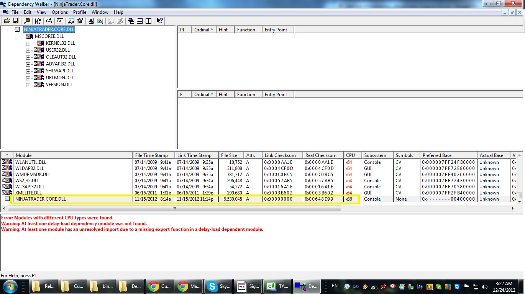Expand the KERNEL32.DLL tree node

click(28, 43)
